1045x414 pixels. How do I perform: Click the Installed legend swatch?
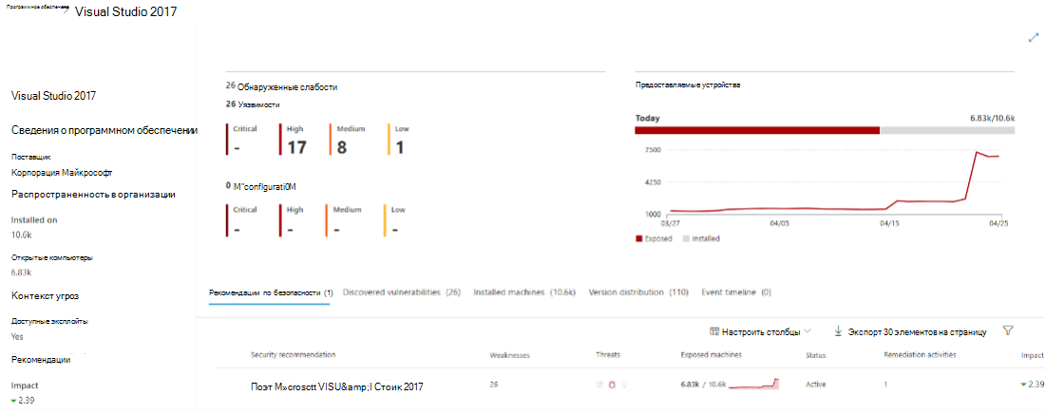point(686,238)
